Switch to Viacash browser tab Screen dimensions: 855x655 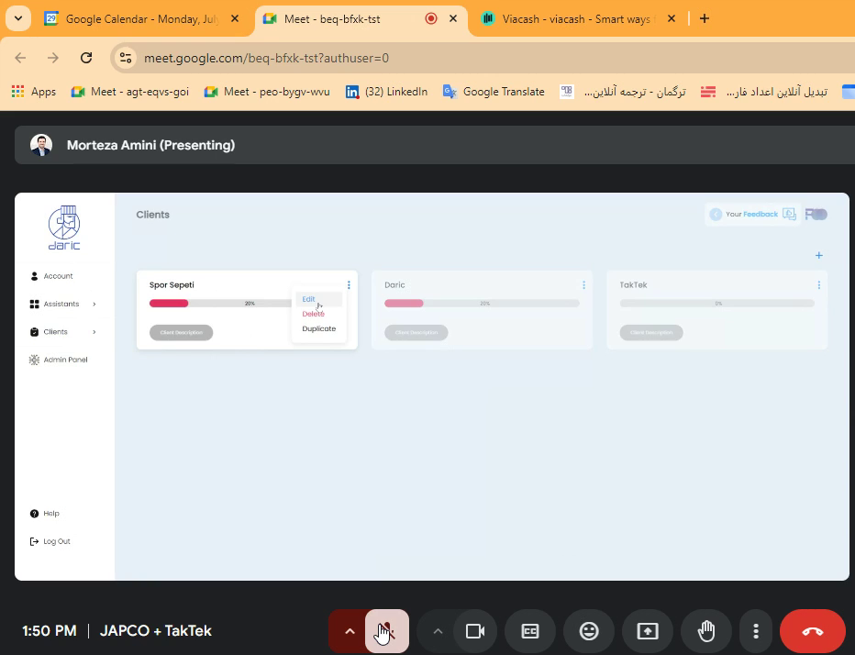tap(575, 18)
